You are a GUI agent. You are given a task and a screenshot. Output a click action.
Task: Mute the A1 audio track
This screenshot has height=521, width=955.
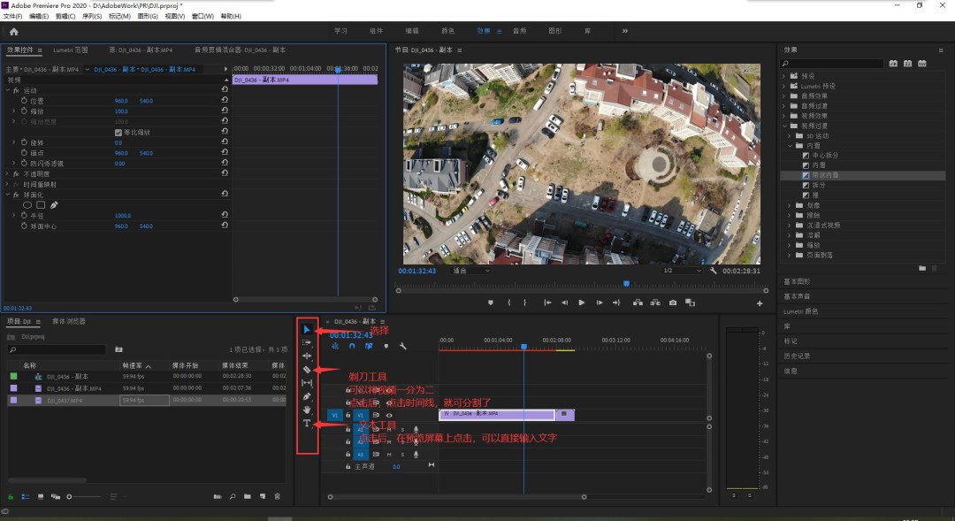[389, 429]
